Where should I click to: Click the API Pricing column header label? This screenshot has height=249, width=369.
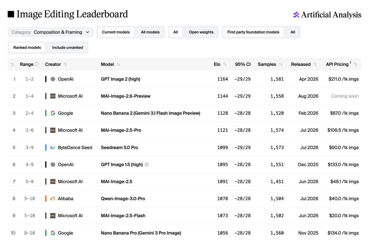click(337, 64)
